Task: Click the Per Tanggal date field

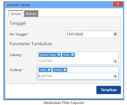Action: click(92, 34)
